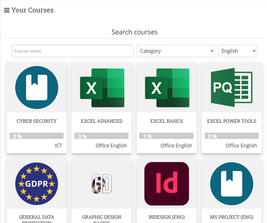This screenshot has width=267, height=223.
Task: Click the INDESIGN (ENG) course title
Action: coord(167,217)
